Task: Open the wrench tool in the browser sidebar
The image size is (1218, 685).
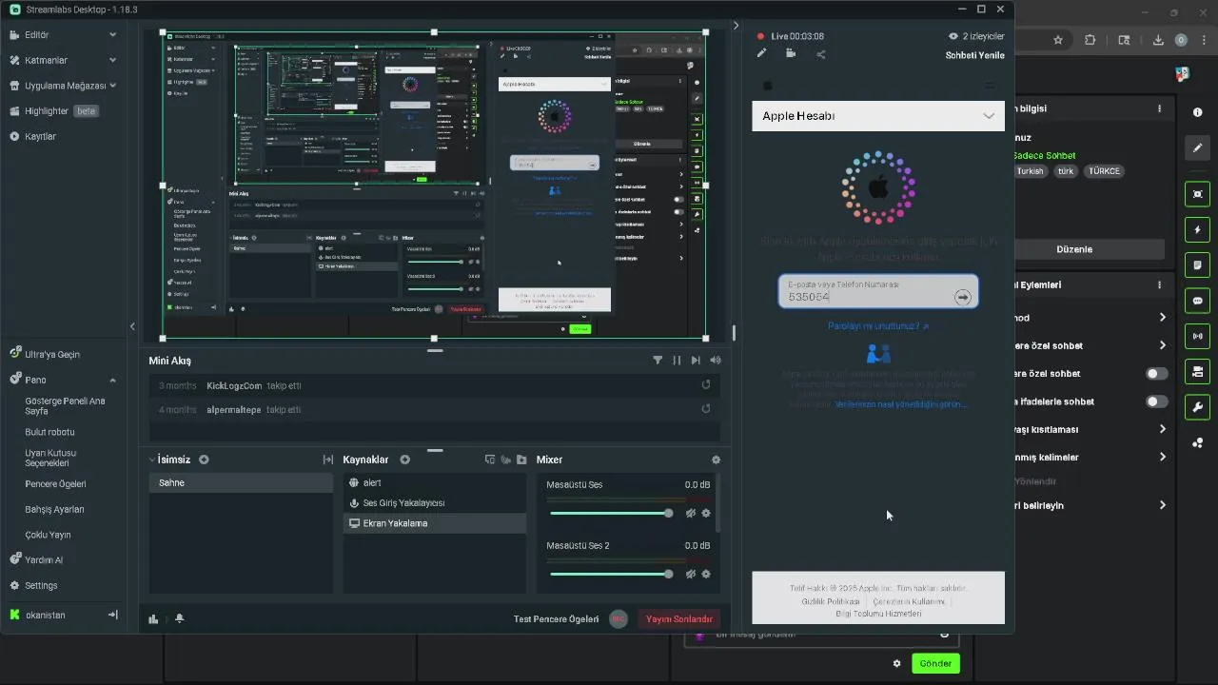Action: 1197,407
